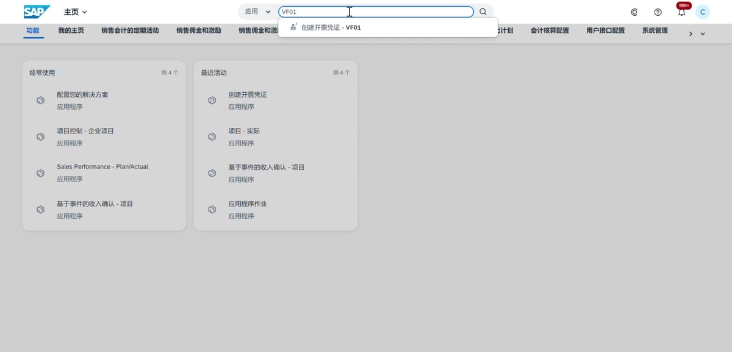Click the 应用程序作业 app icon
The height and width of the screenshot is (352, 732).
click(x=212, y=209)
